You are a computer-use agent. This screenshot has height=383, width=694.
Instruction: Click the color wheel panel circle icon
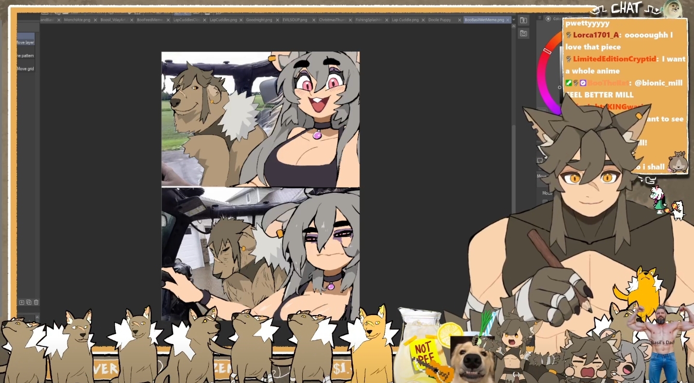(548, 19)
